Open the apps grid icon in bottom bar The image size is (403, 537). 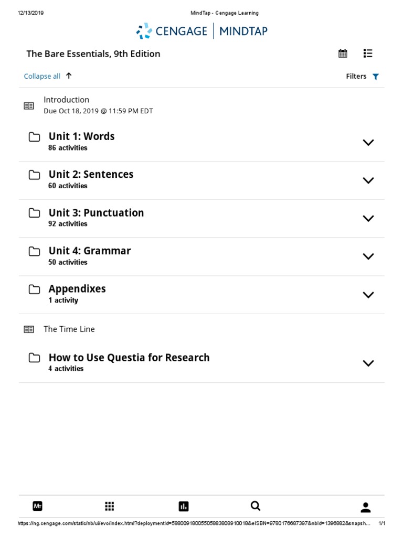click(x=109, y=506)
